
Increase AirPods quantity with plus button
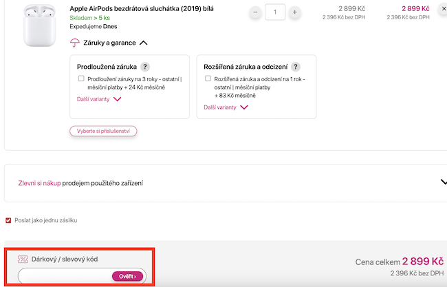295,12
